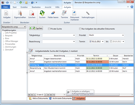
Task: Go to previous page in record navigator
Action: (x=32, y=95)
